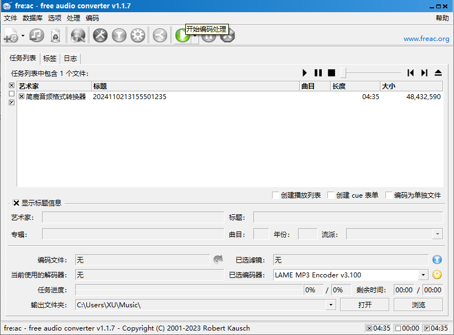Start the encoding process
Screen dimensions: 454x335
tap(183, 35)
